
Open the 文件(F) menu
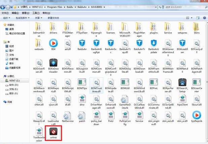(5, 13)
